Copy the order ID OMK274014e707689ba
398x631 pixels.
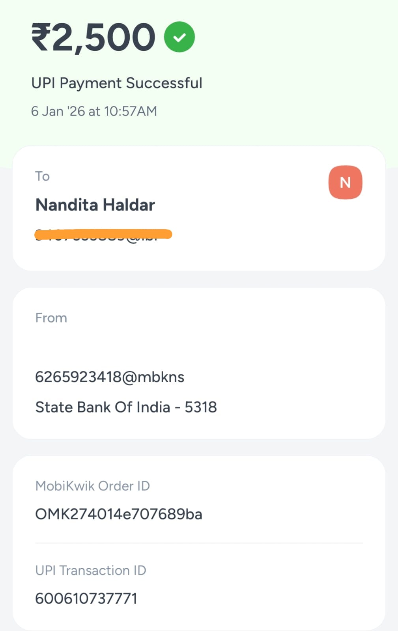pyautogui.click(x=119, y=514)
